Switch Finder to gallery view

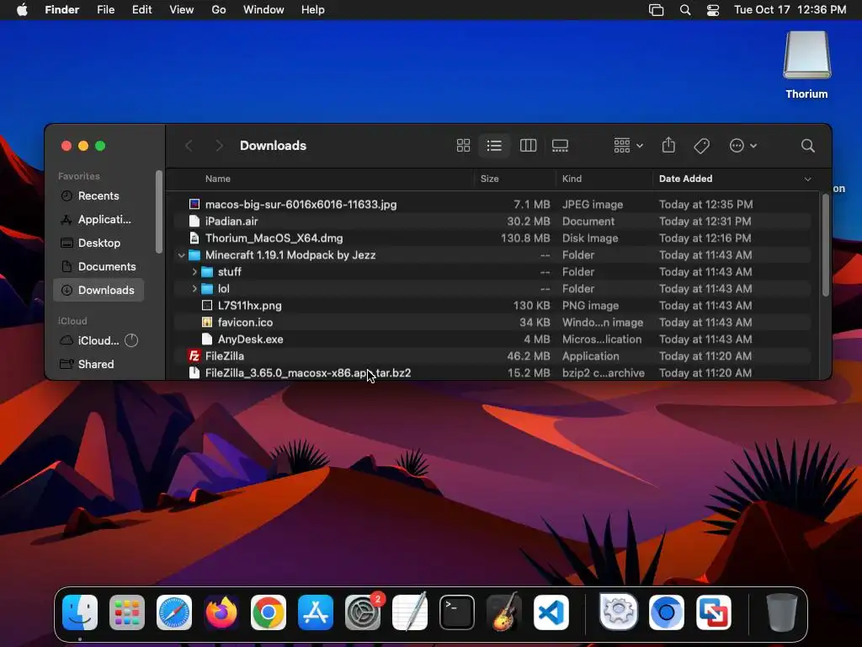560,146
